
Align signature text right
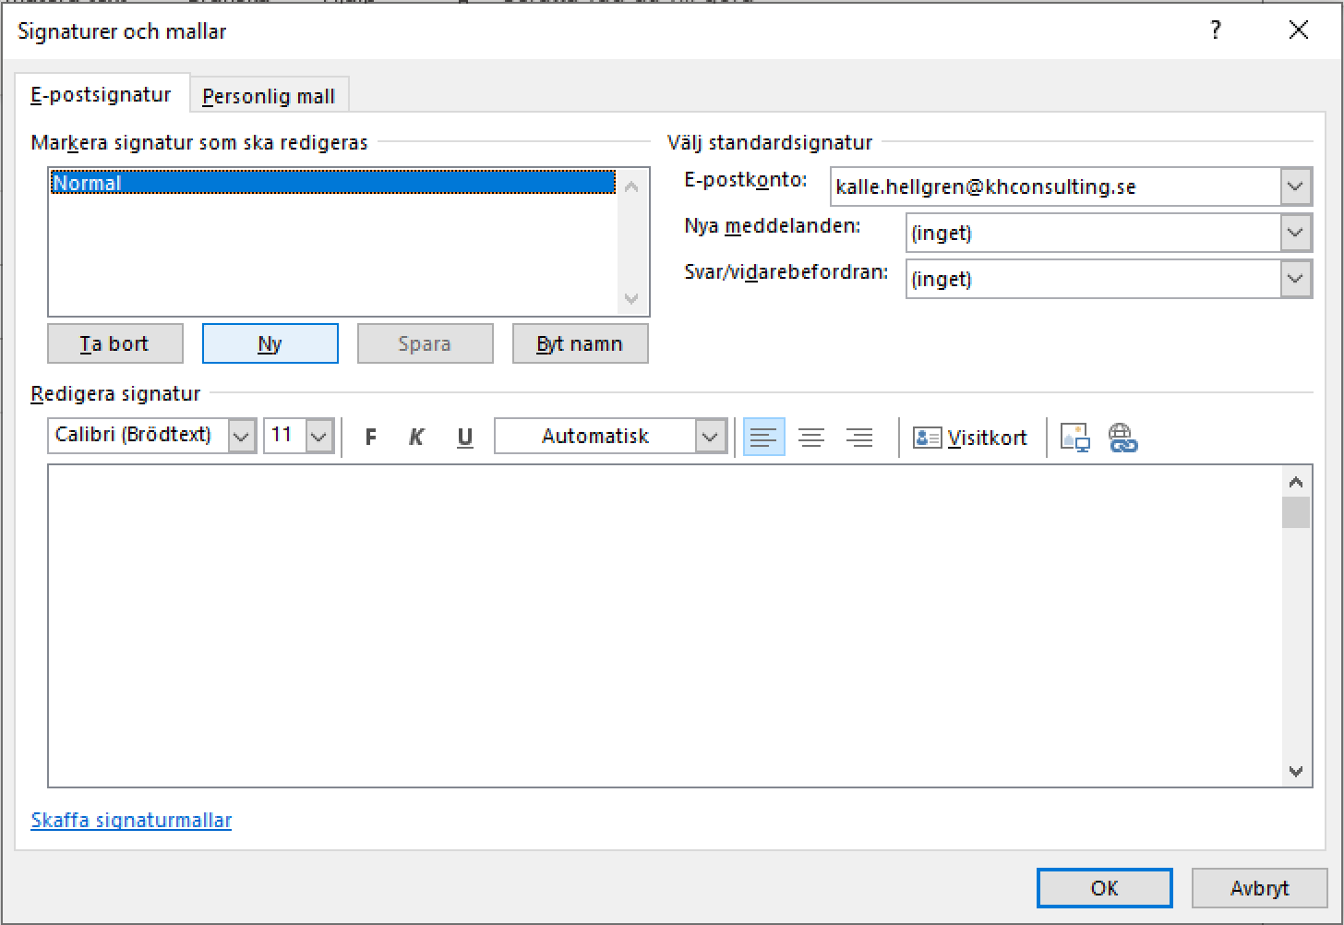(859, 437)
